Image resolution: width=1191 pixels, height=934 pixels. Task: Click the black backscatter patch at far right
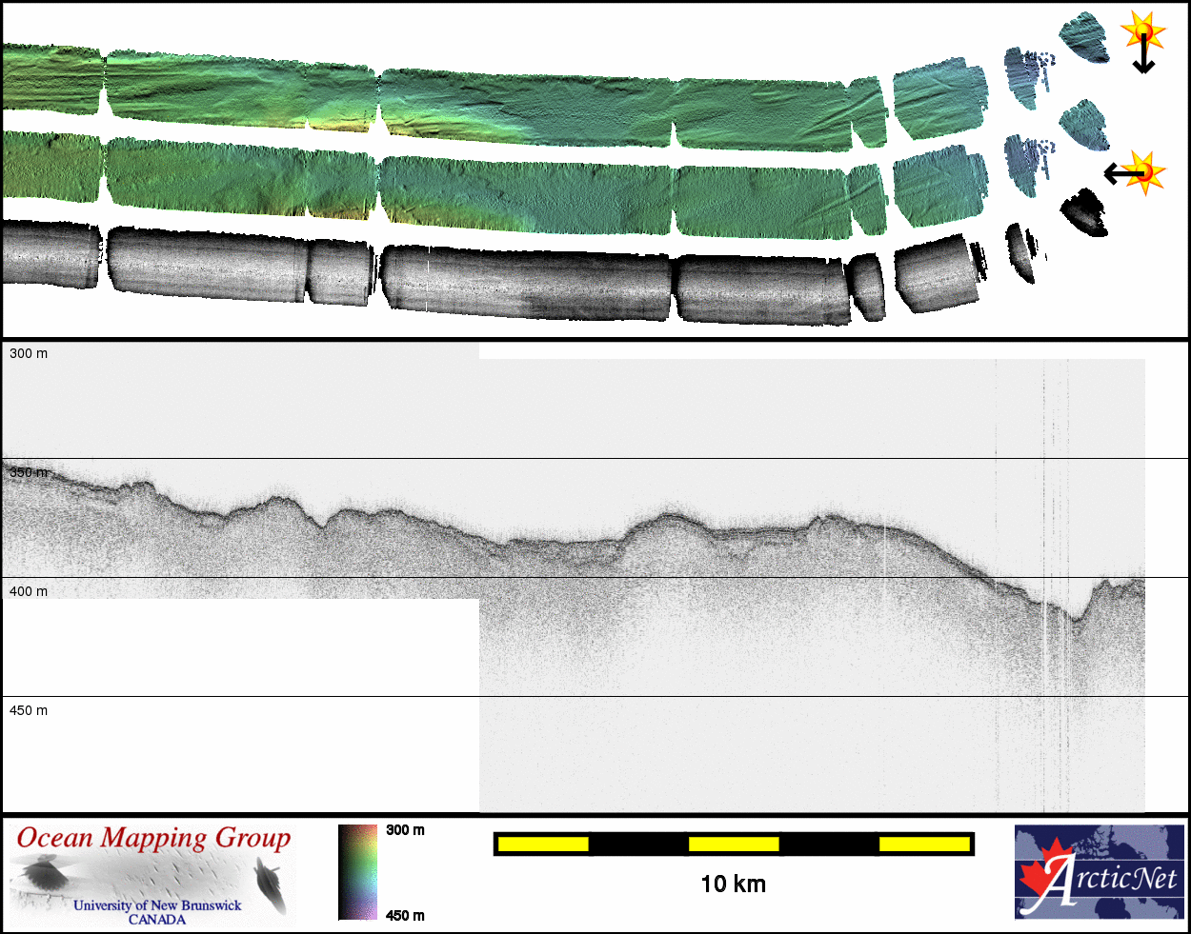(1084, 213)
